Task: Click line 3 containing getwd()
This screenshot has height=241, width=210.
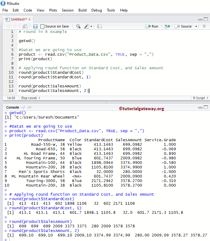Action: (27, 41)
